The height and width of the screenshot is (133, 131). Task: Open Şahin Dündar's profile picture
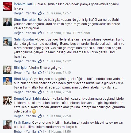coord(7,42)
